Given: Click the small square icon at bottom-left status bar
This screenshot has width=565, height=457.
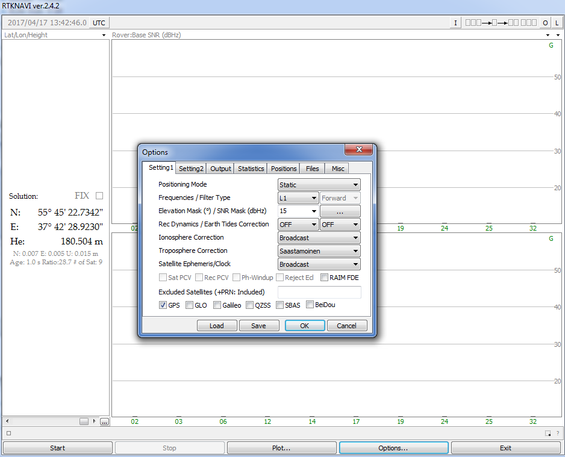Looking at the screenshot, I should coord(8,433).
